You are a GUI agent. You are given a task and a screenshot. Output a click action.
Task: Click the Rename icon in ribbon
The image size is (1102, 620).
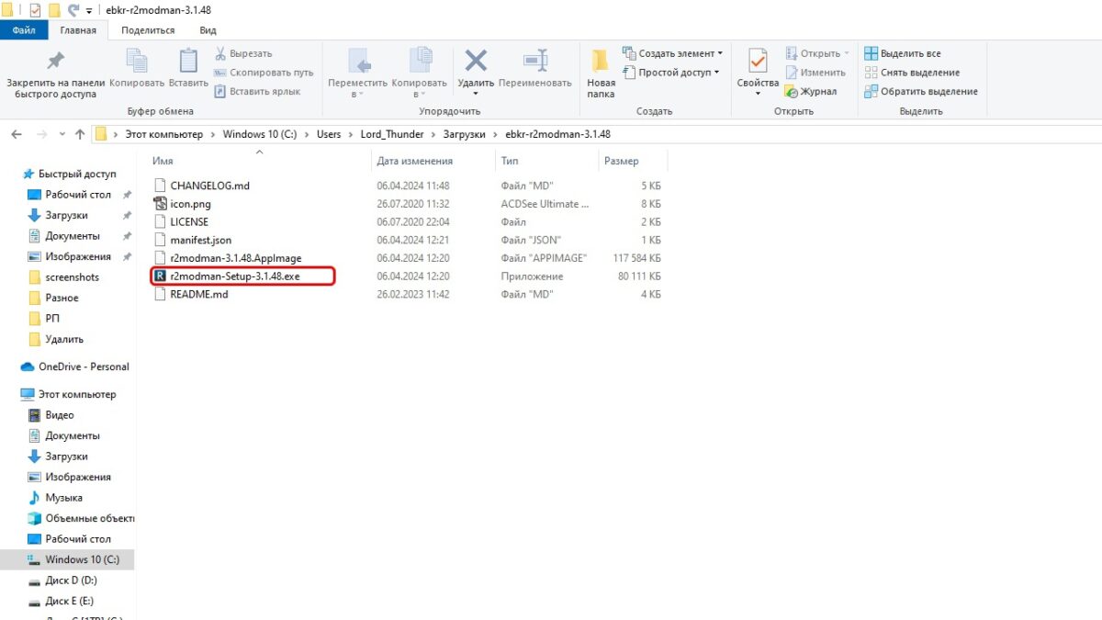[535, 62]
